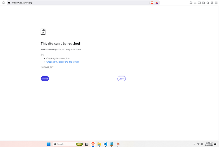Viewport: 219px width, 147px height.
Task: Open the Brave Wallet icon
Action: [x=203, y=3]
